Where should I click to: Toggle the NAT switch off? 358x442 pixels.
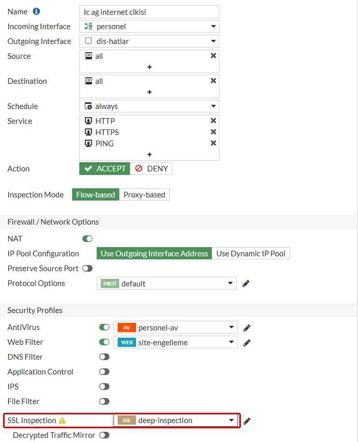coord(87,239)
